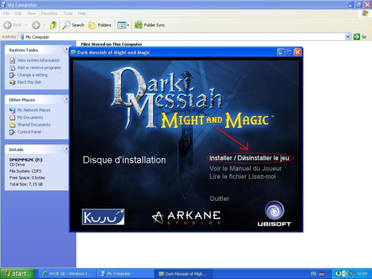Image resolution: width=372 pixels, height=279 pixels.
Task: Minimize the Dark Messiah launcher window
Action: pyautogui.click(x=280, y=52)
